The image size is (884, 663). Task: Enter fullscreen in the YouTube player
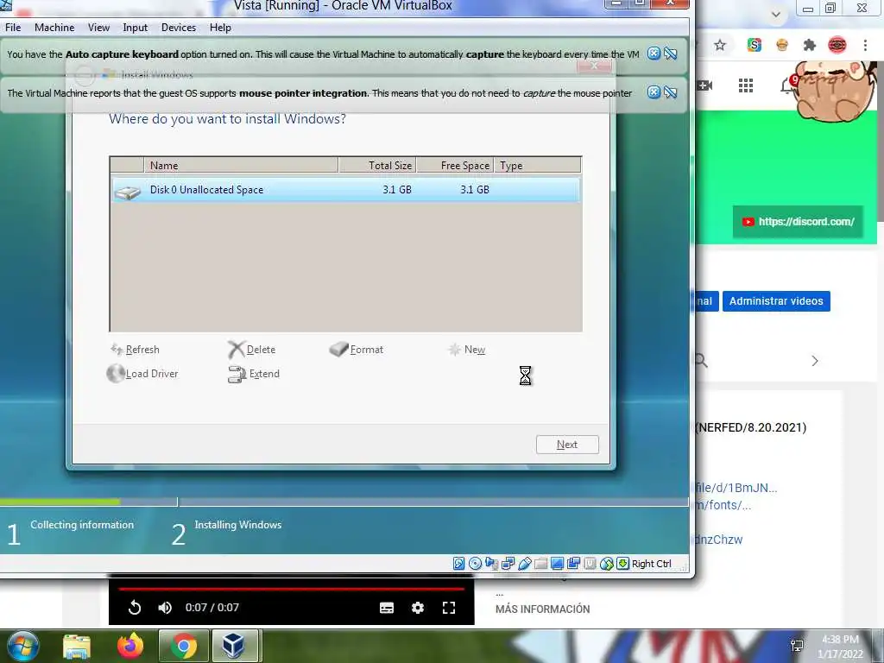[449, 608]
